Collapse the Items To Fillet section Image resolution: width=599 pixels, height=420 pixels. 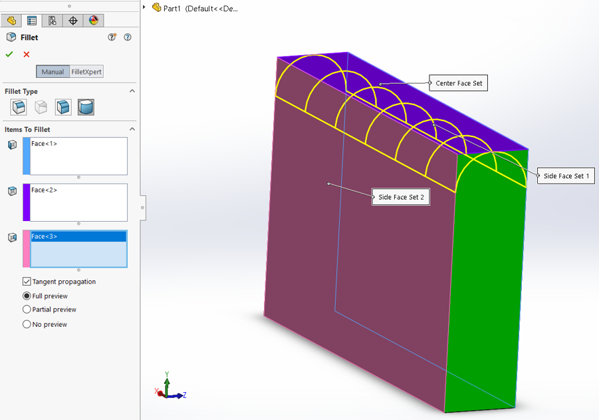(132, 129)
